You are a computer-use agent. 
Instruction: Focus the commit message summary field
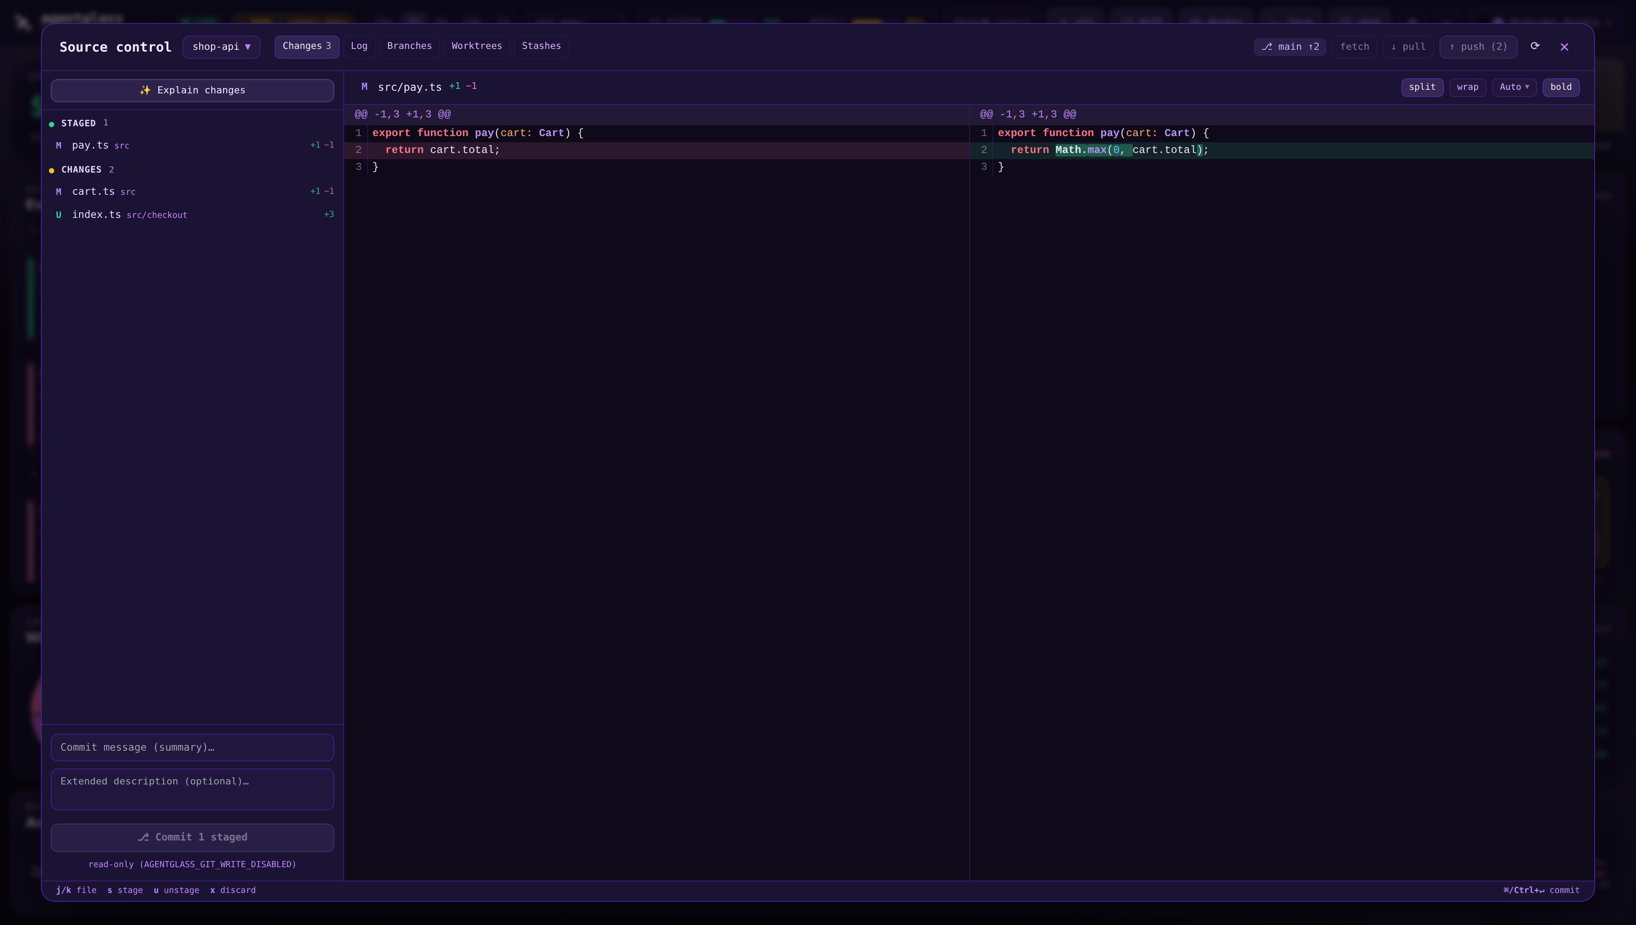pos(192,747)
